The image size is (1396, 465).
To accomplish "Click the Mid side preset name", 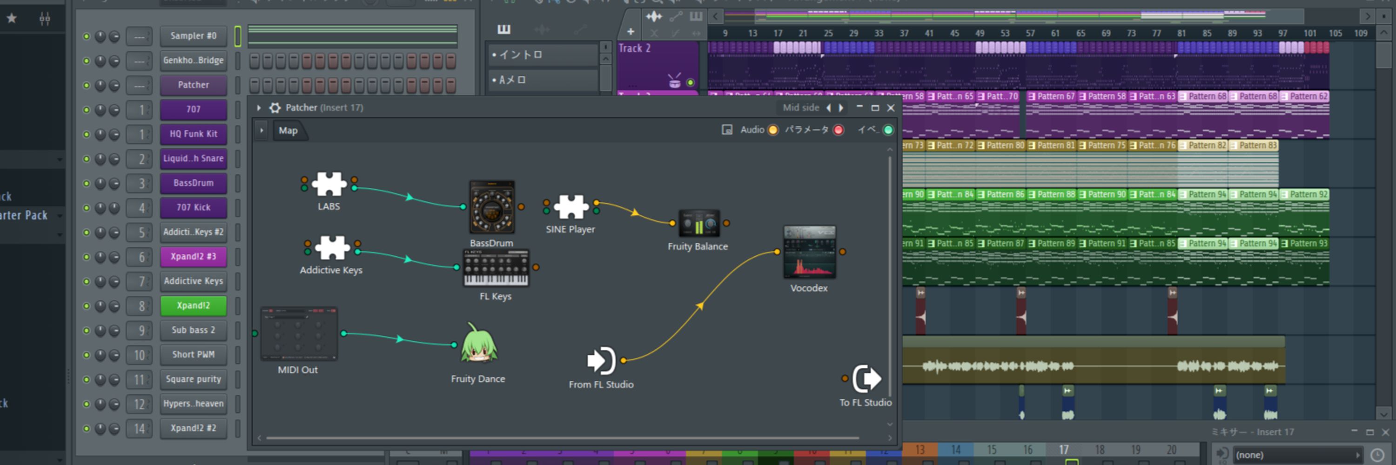I will (800, 108).
